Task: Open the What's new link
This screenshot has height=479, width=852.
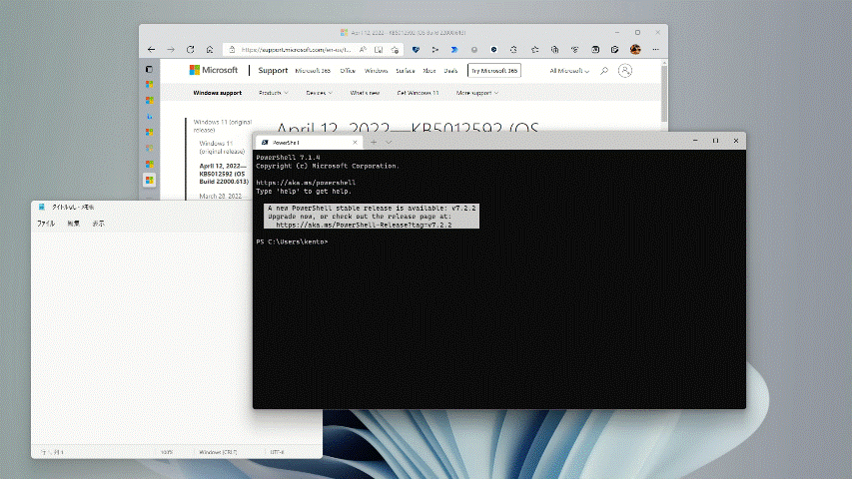Action: [365, 93]
